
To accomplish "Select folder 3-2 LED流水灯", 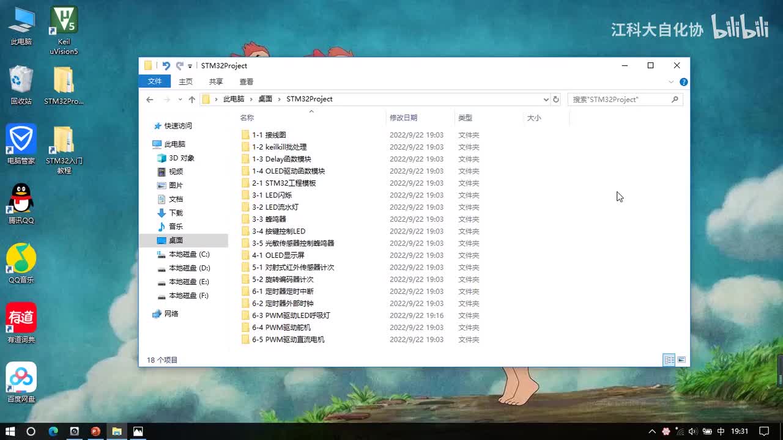I will point(275,207).
